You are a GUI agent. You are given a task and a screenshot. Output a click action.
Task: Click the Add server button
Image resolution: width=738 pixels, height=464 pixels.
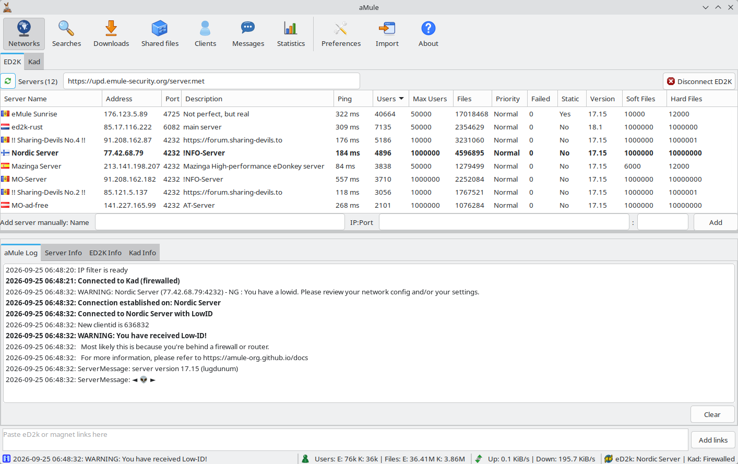[x=716, y=222]
